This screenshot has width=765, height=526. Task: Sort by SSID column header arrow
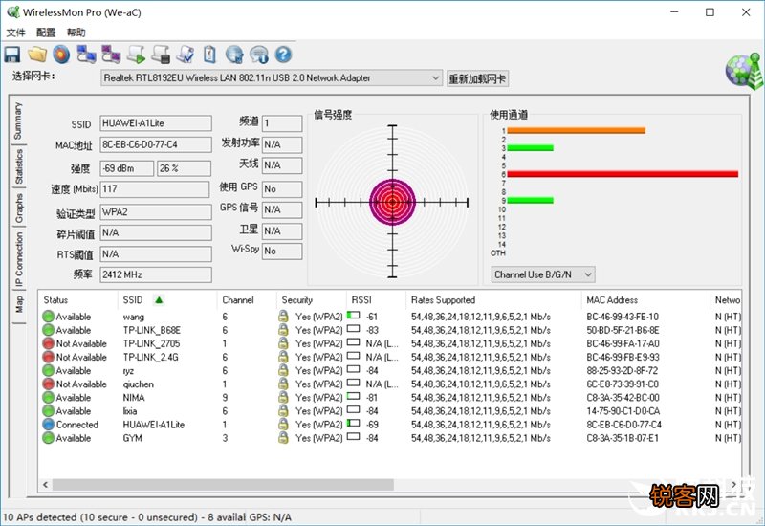[x=159, y=300]
